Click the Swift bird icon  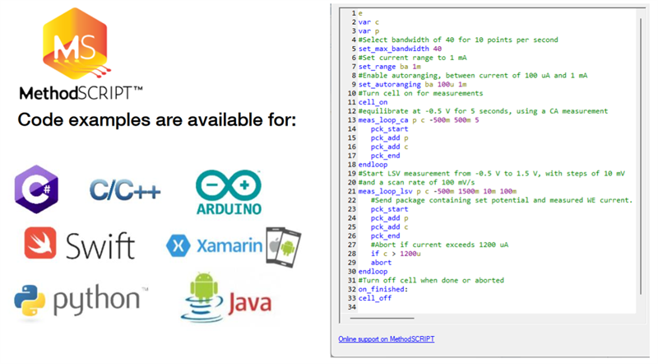pos(40,243)
